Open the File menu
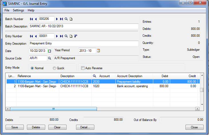This screenshot has width=209, height=135. pyautogui.click(x=7, y=10)
